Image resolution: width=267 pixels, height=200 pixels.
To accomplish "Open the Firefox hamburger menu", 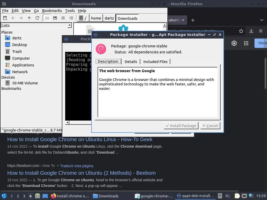I will point(260,31).
